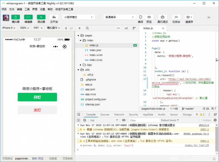Screen dimensions: 219x162
Task: Open the top context dropdown
Action: pos(104,120)
